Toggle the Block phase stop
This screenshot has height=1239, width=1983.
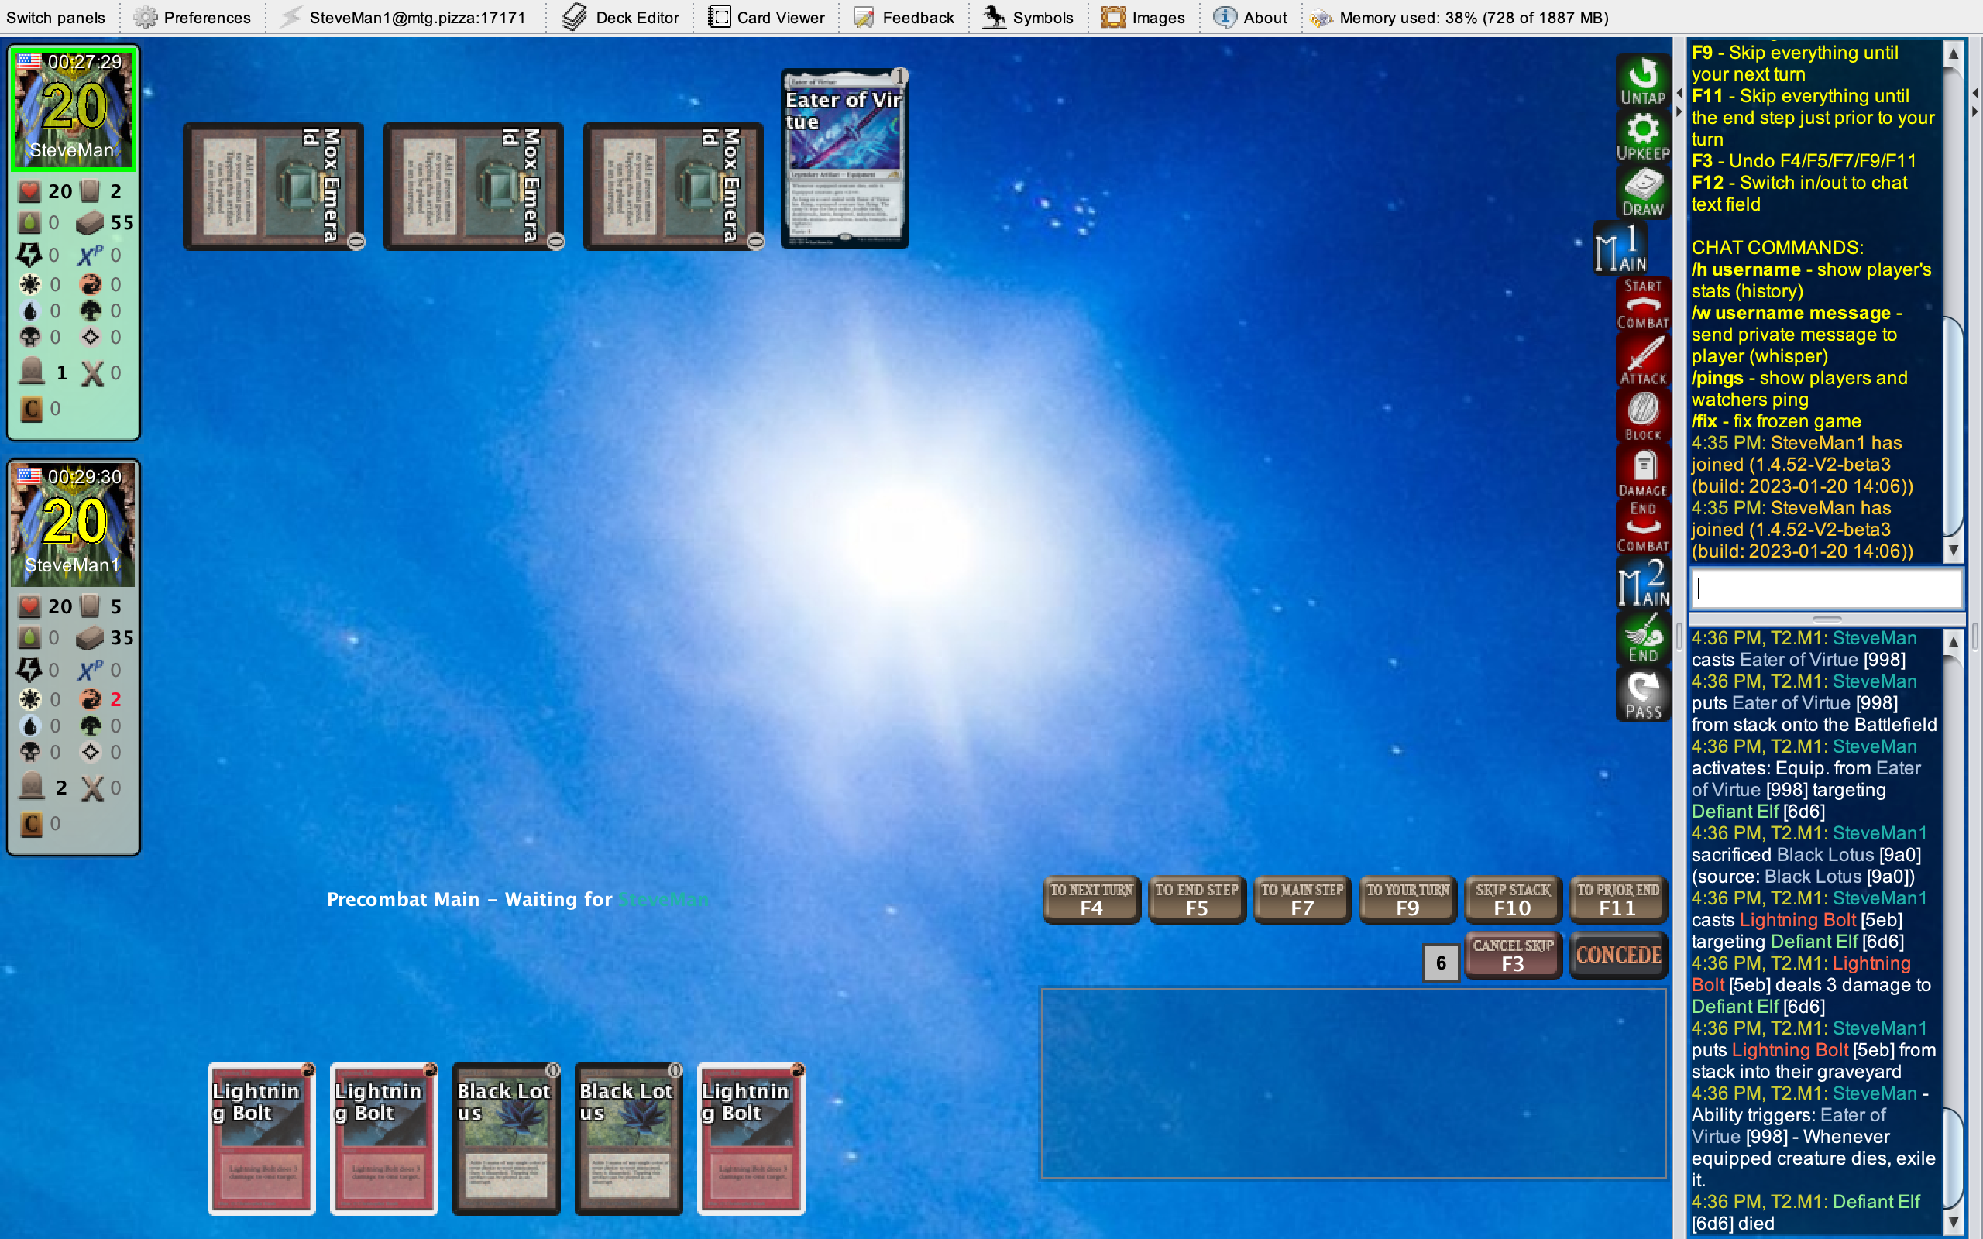(x=1643, y=414)
